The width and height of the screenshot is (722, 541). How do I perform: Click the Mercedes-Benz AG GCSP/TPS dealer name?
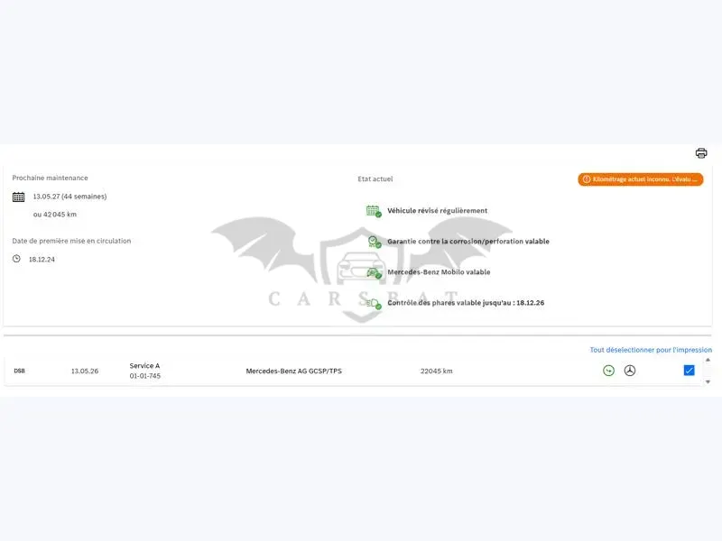tap(294, 371)
